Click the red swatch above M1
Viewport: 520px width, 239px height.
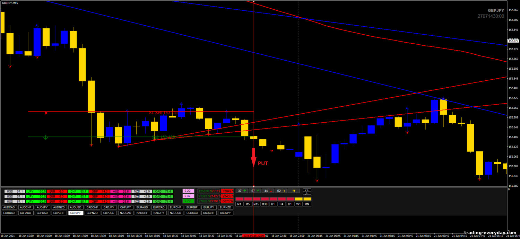(x=239, y=199)
